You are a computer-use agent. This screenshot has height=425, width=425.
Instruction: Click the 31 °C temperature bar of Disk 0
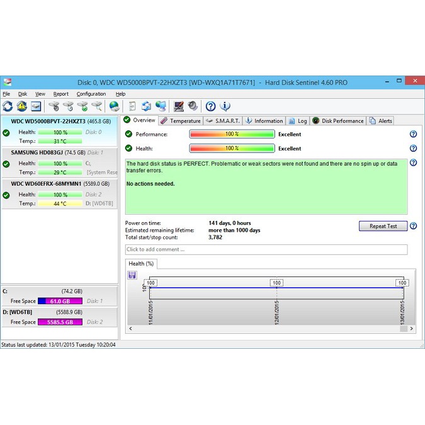(60, 141)
